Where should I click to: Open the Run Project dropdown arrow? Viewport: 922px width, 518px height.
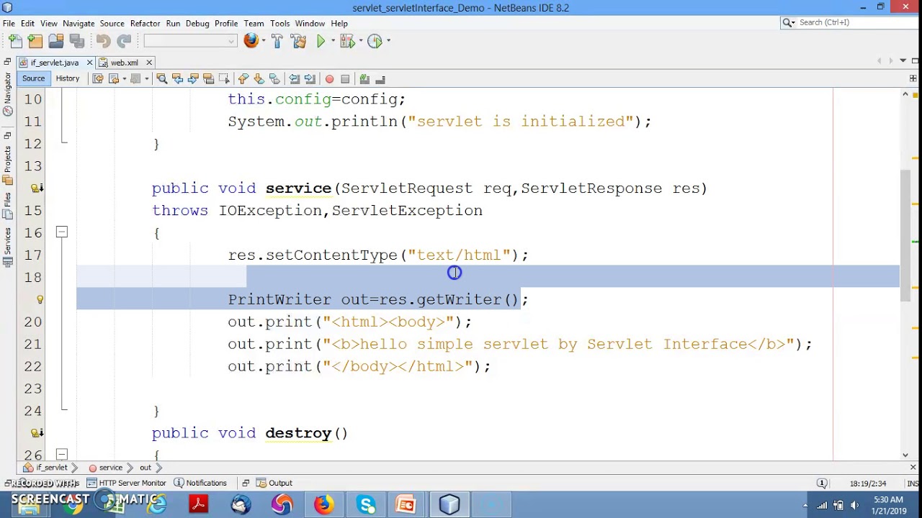pyautogui.click(x=332, y=41)
